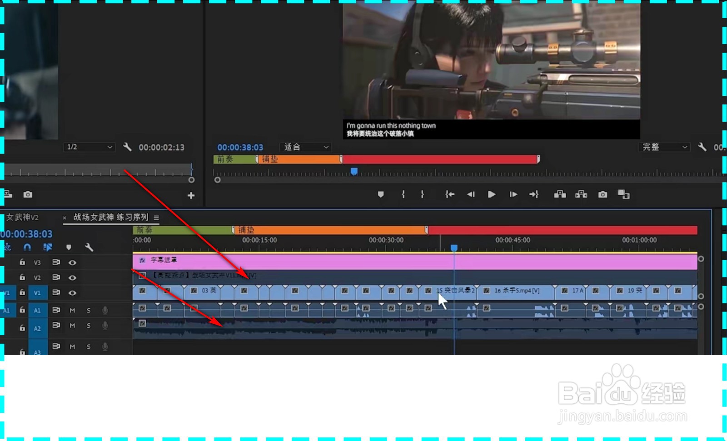This screenshot has height=441, width=727.
Task: Click timeline ruler at 00:00:45:00
Action: [513, 240]
